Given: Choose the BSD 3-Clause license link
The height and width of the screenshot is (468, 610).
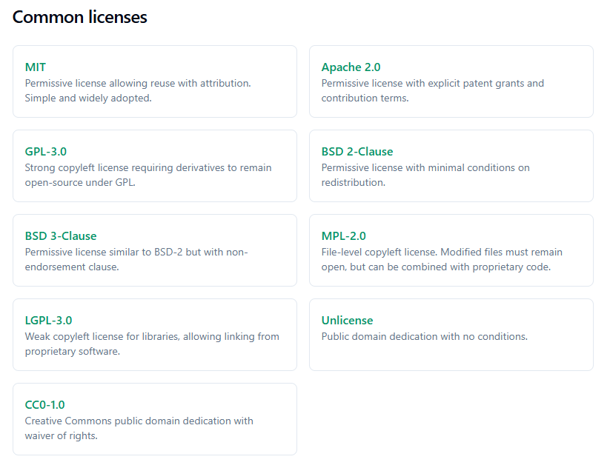Looking at the screenshot, I should (x=61, y=236).
